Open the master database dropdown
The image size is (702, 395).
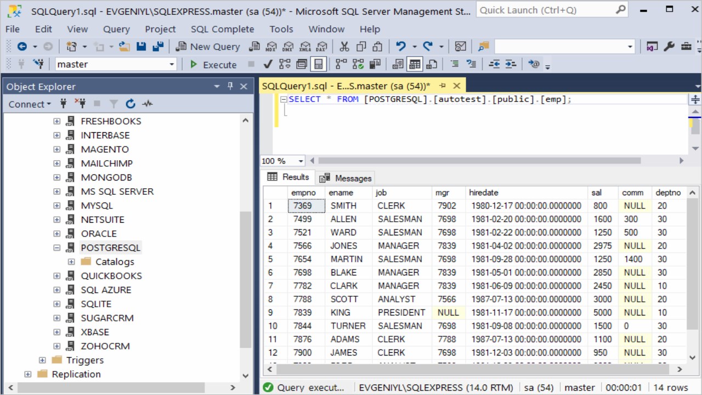click(171, 64)
